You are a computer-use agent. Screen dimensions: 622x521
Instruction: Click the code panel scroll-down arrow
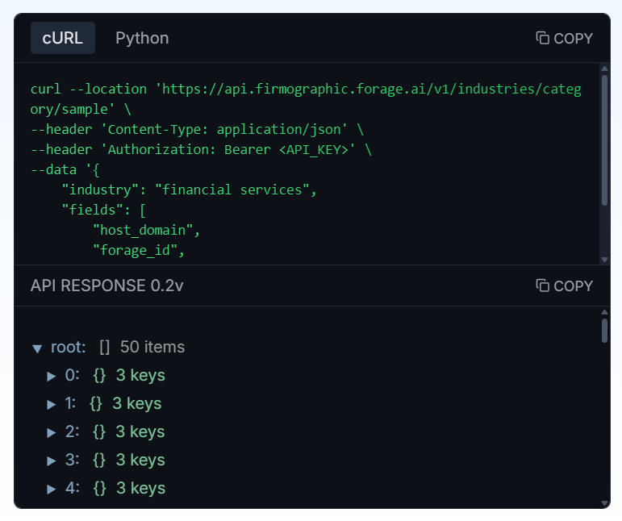tap(604, 260)
